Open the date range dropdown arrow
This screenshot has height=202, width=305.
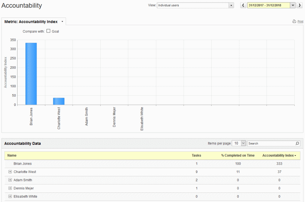click(x=293, y=5)
